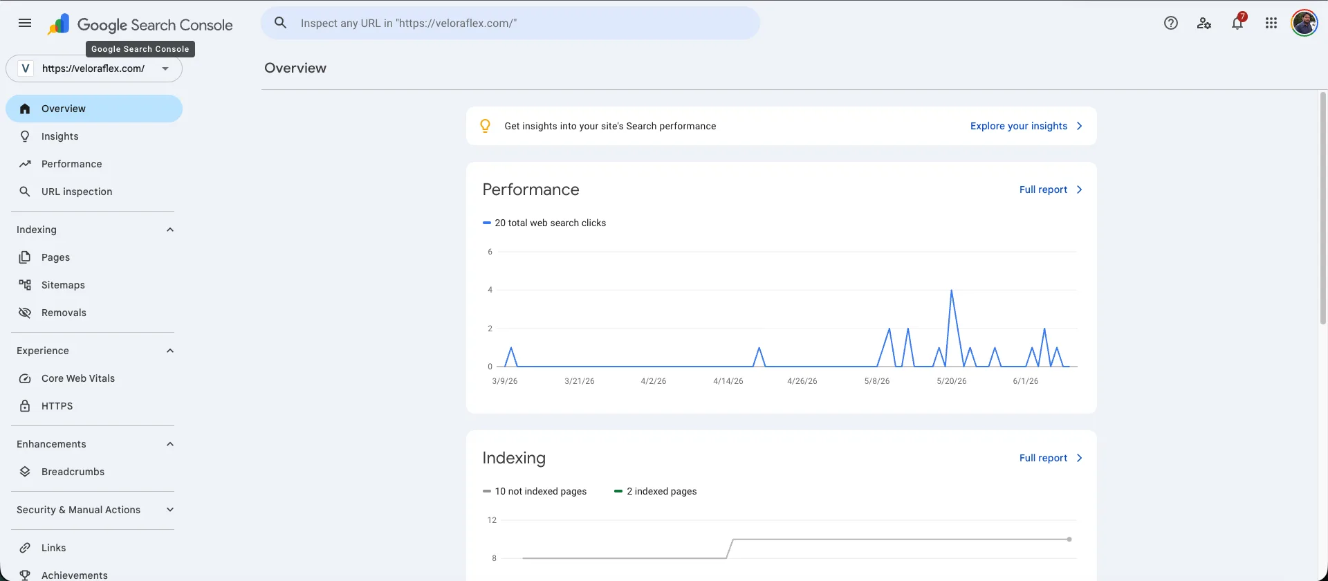Open Links in the sidebar
The height and width of the screenshot is (581, 1328).
tap(94, 548)
